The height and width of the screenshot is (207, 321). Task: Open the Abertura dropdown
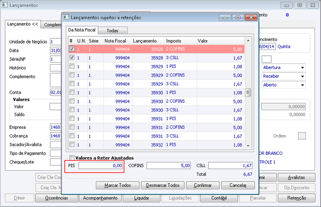point(302,68)
